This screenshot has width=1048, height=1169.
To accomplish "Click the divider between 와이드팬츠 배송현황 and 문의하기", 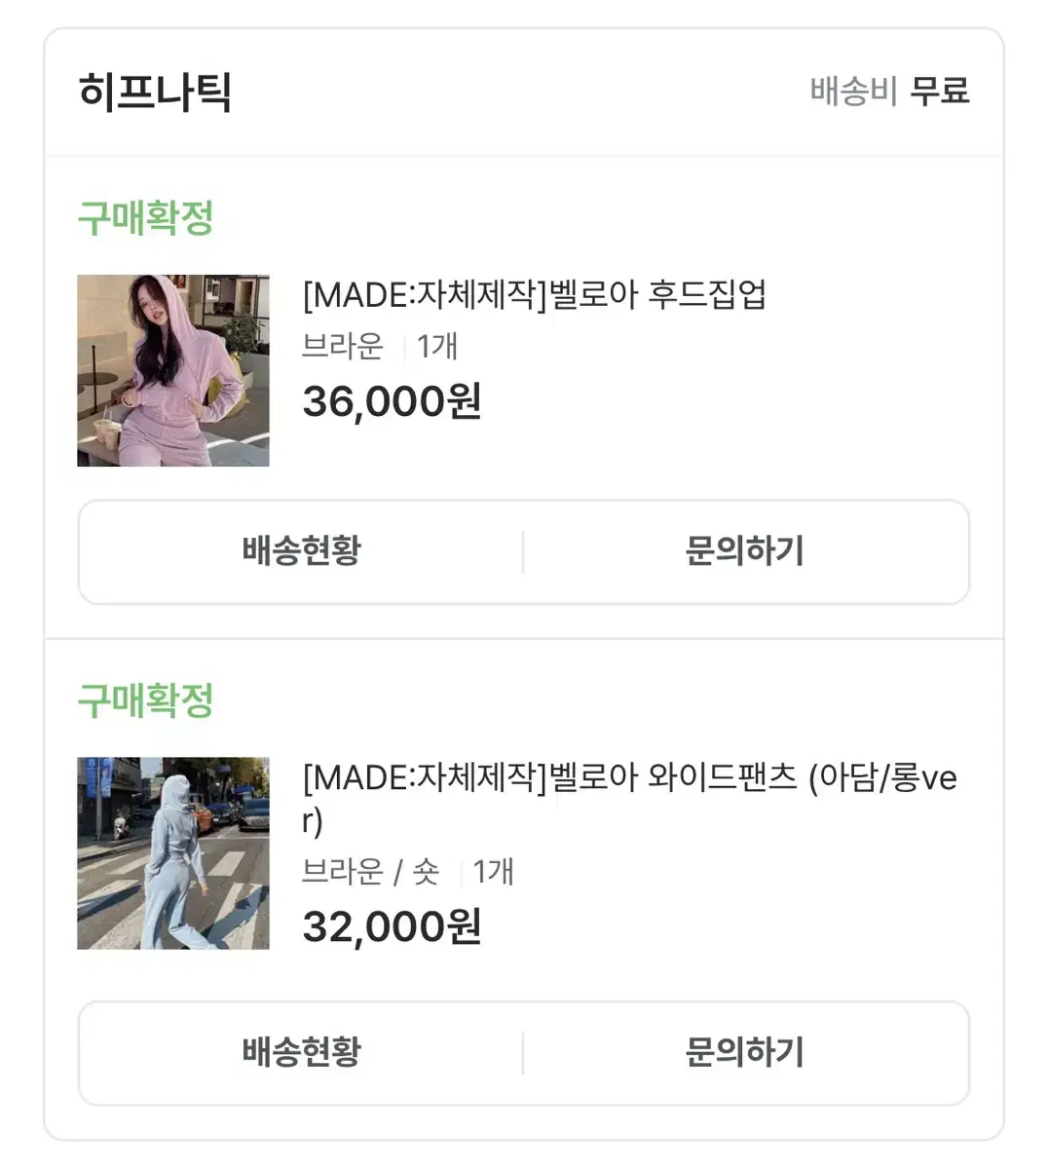I will 523,1053.
